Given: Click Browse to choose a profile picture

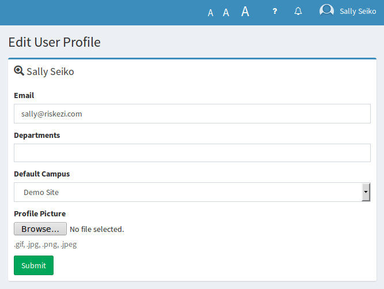Looking at the screenshot, I should 40,228.
